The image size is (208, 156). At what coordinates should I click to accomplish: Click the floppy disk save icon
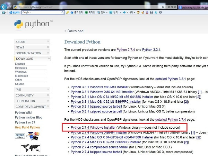[151, 12]
